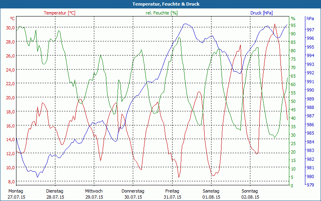Image resolution: width=321 pixels, height=201 pixels.
Task: Click the date '28.07.15'
Action: 55,197
